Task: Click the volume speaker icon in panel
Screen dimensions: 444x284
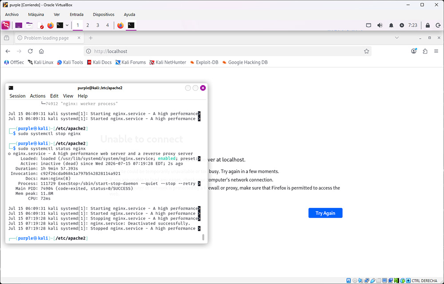Action: pos(380,25)
